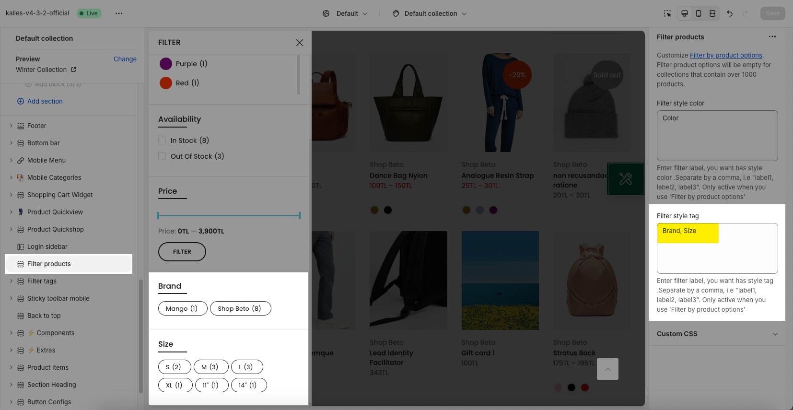Select Filter products in sidebar
The height and width of the screenshot is (410, 793).
[69, 264]
